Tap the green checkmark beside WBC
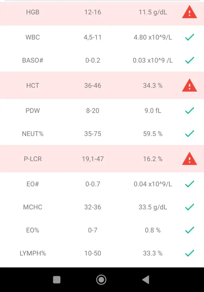This screenshot has height=292, width=204. [189, 37]
